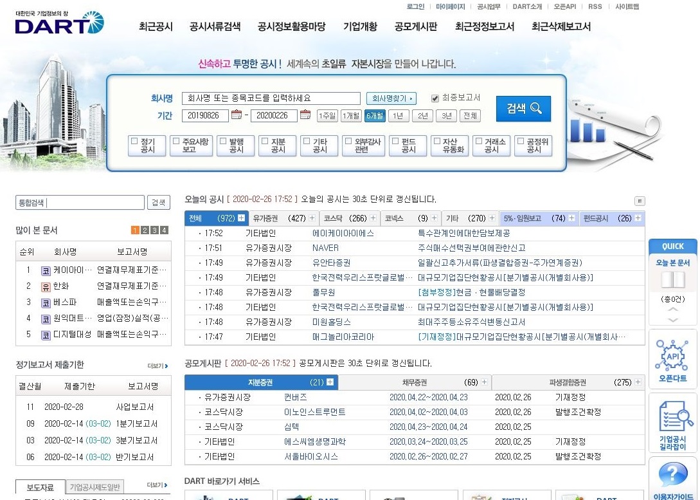Check the 기타공시 filter
Screen dimensions: 700x500
[x=307, y=141]
